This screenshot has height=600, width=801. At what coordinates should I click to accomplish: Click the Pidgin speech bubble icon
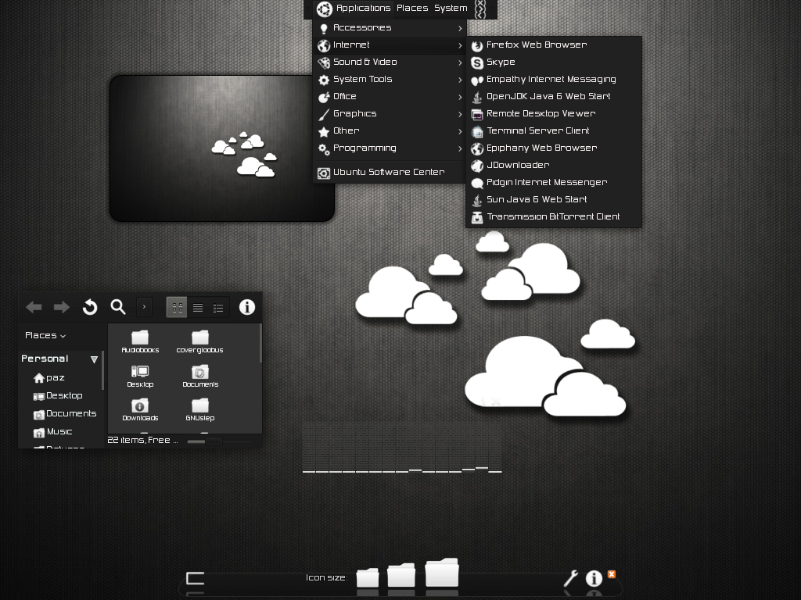coord(477,183)
